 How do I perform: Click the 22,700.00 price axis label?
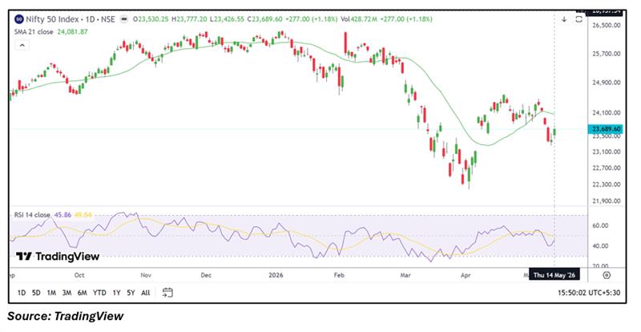tap(607, 168)
